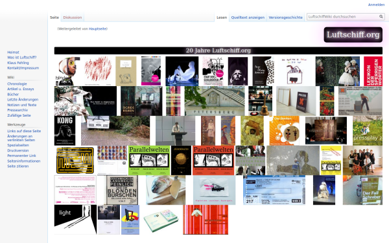
Task: Open the fish and knife photo
Action: (165, 190)
